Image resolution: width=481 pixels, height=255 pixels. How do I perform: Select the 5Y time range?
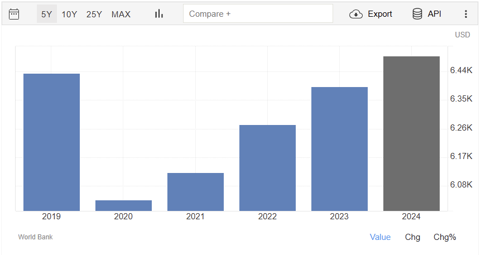46,14
